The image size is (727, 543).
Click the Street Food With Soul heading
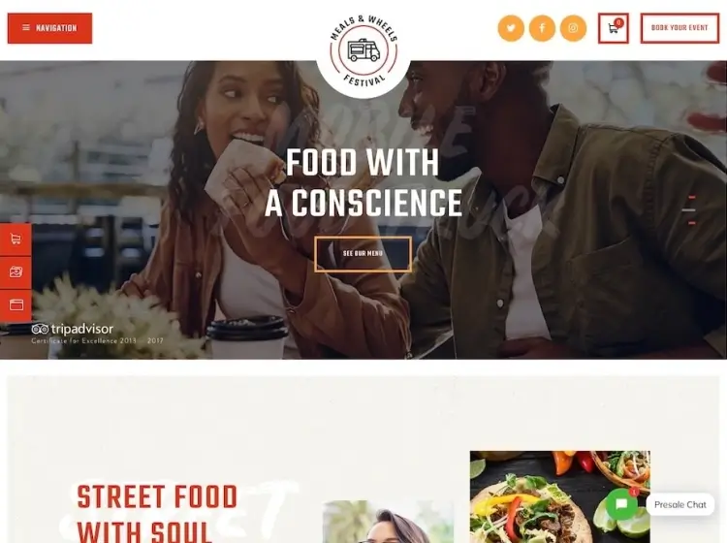[157, 513]
